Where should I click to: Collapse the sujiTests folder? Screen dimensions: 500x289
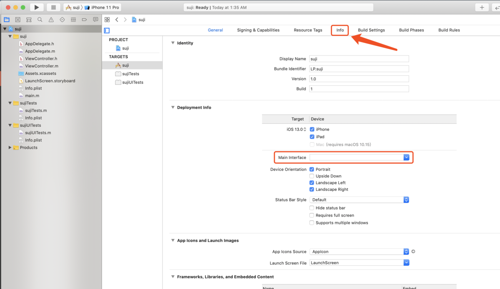click(x=10, y=103)
